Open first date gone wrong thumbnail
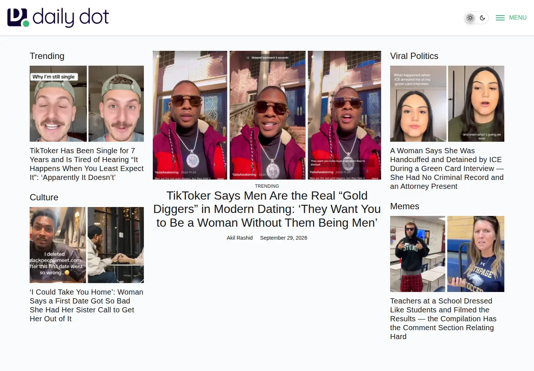The height and width of the screenshot is (371, 534). [x=87, y=245]
